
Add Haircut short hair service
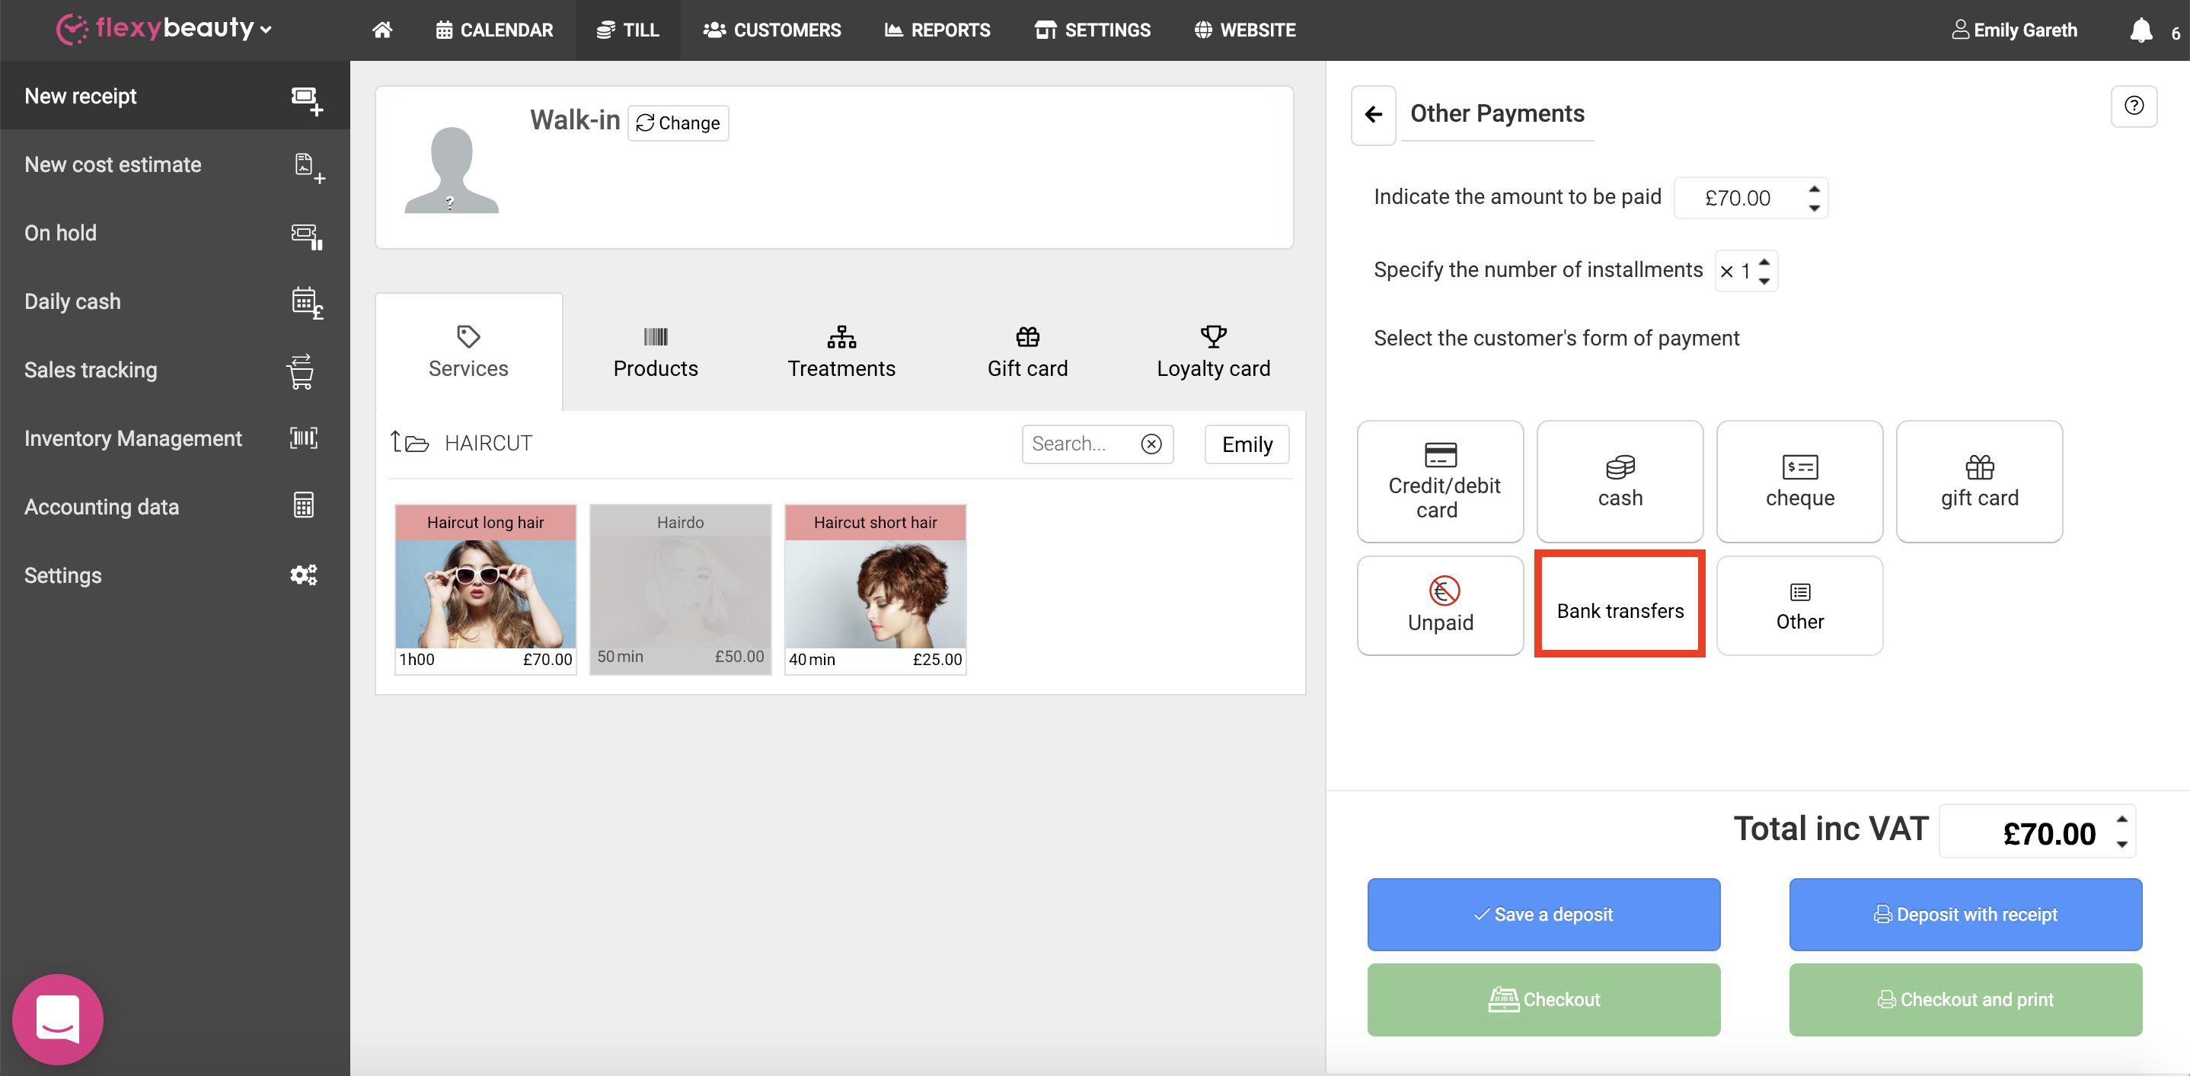click(x=876, y=591)
